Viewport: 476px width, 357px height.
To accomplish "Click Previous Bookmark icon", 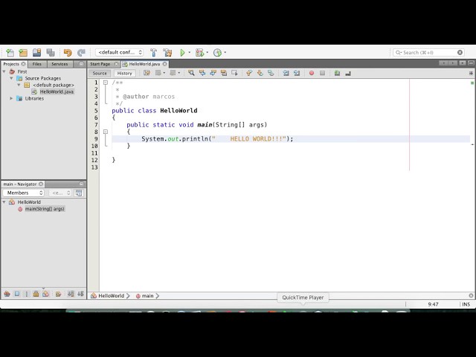I will pos(249,73).
